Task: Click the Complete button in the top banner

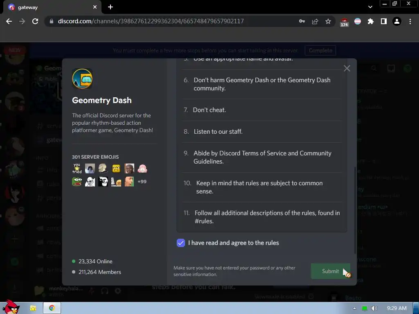Action: (320, 50)
